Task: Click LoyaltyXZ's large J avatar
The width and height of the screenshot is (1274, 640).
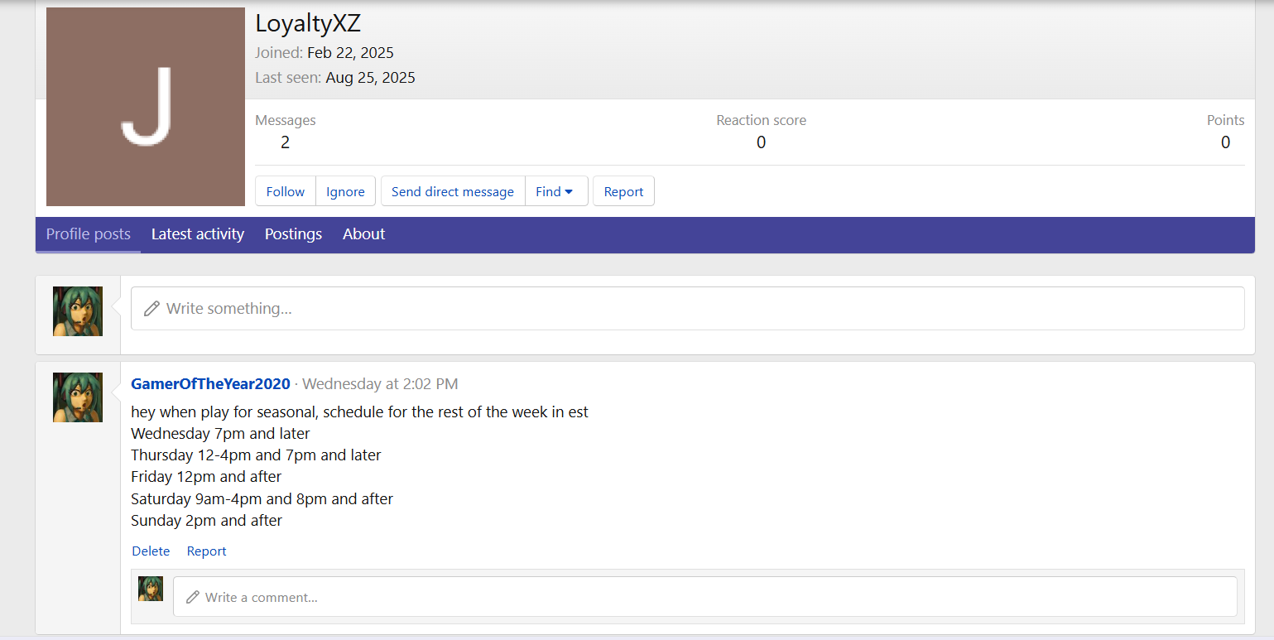Action: click(146, 107)
